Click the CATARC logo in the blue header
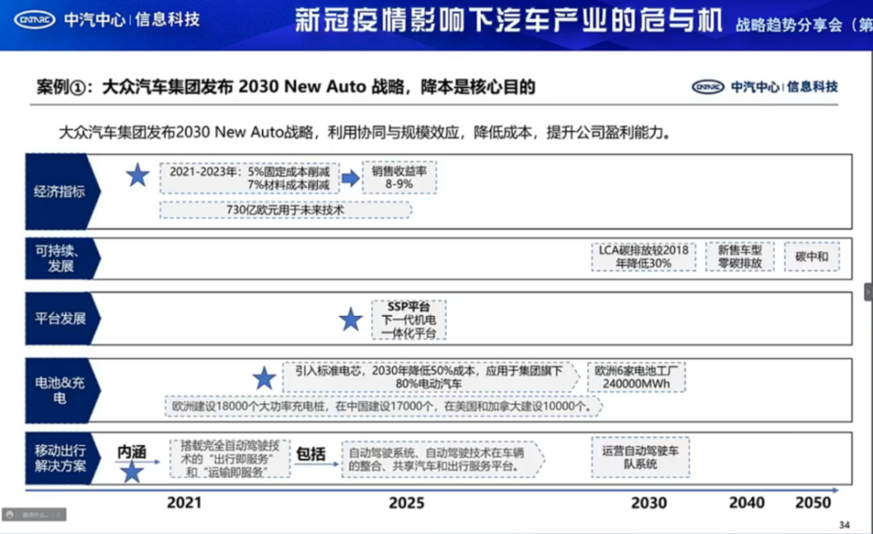873x534 pixels. point(35,20)
